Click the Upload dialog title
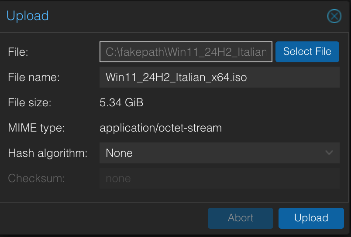 (x=28, y=16)
